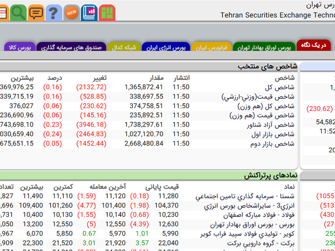Click the کمترین column header

point(63,187)
